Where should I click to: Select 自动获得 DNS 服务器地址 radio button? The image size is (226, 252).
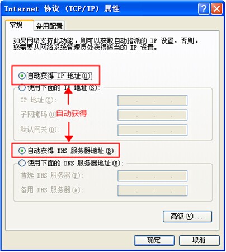tap(22, 151)
